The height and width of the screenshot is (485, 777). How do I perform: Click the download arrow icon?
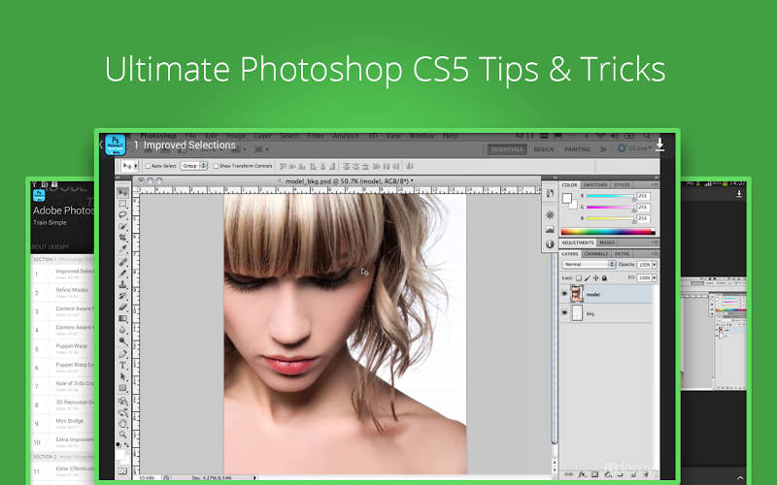click(659, 145)
